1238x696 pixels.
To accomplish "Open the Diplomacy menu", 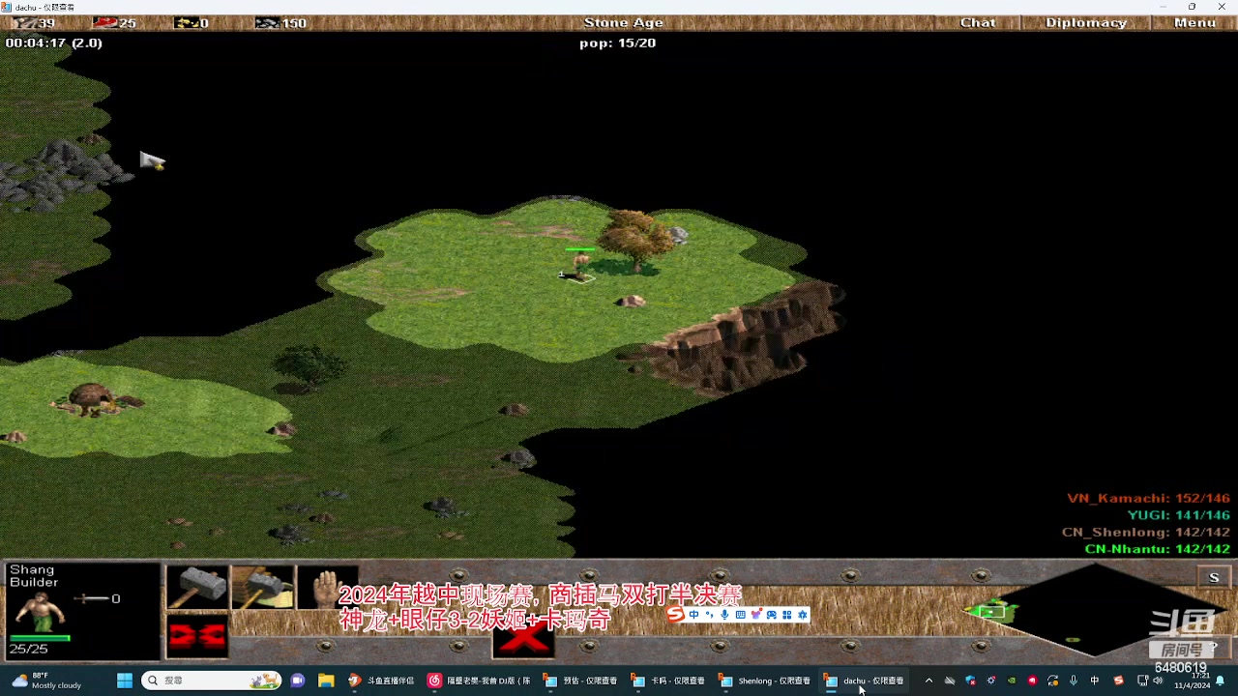I will click(x=1085, y=22).
